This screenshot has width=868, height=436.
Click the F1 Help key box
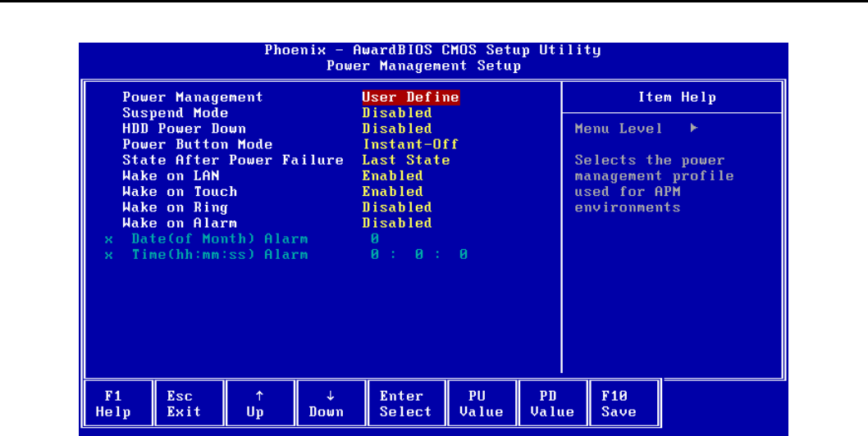(118, 403)
